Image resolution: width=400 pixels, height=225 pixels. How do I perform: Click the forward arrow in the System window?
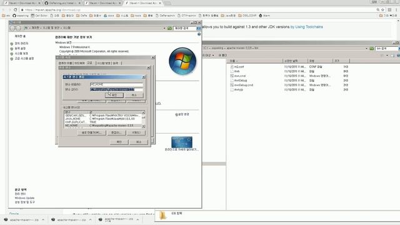pyautogui.click(x=18, y=28)
